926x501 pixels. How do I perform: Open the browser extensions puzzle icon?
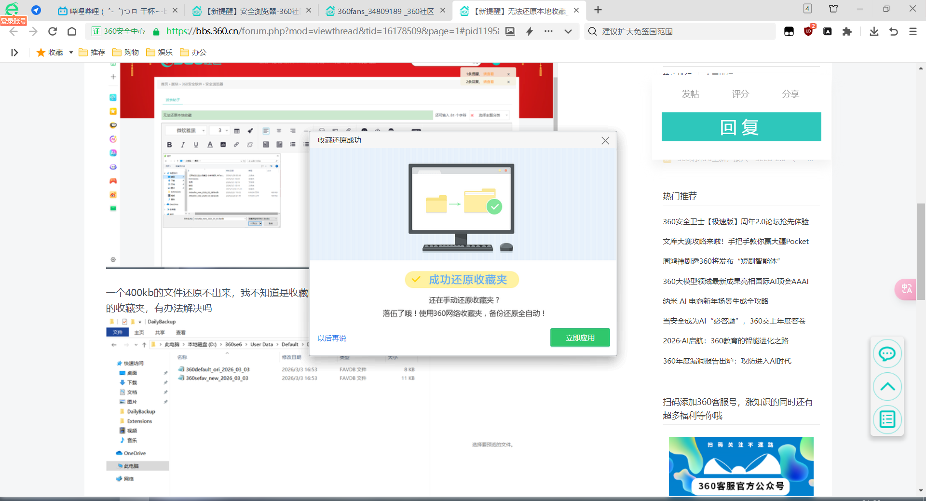847,31
